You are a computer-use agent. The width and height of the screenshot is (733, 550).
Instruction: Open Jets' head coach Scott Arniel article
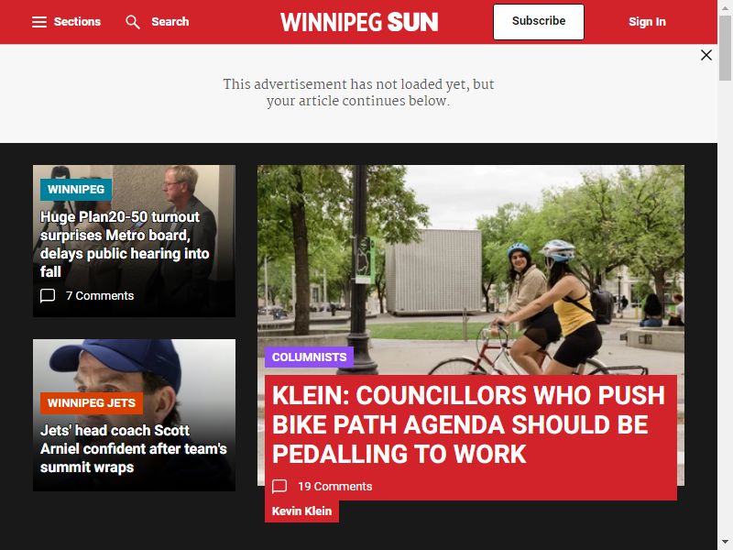pyautogui.click(x=134, y=449)
